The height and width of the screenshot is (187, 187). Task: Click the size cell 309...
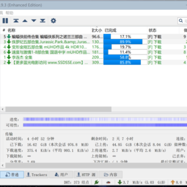coord(97,62)
